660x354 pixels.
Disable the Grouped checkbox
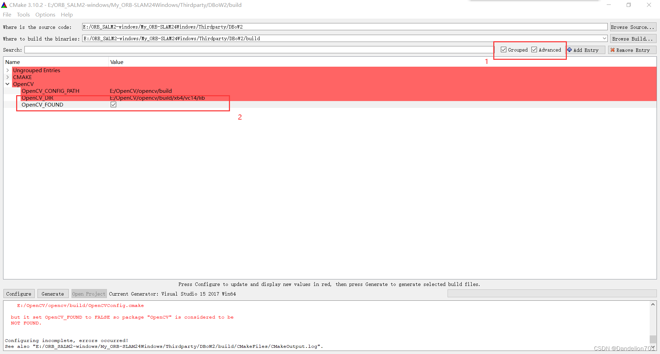[x=503, y=49]
